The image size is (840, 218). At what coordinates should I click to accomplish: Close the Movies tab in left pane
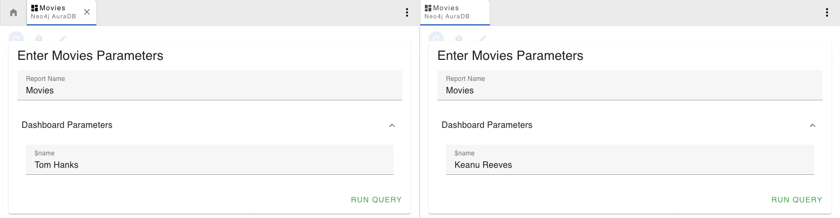[x=87, y=12]
